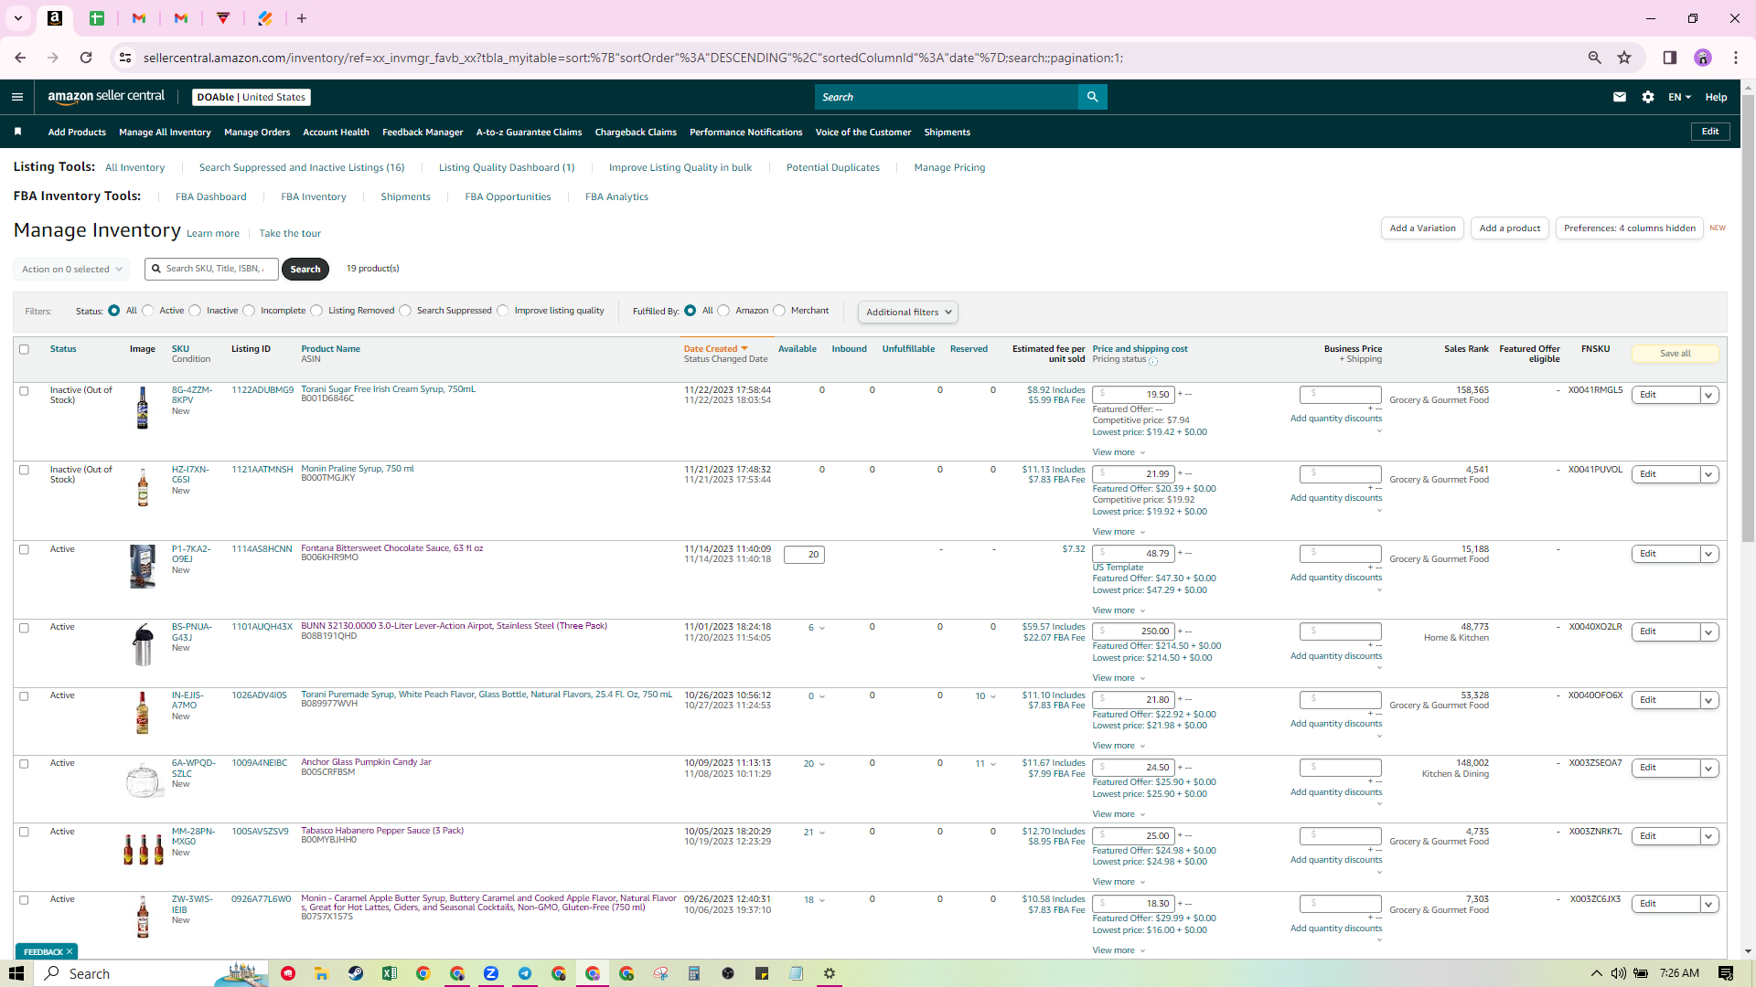The width and height of the screenshot is (1756, 987).
Task: Open Steam from the taskbar
Action: 356,973
